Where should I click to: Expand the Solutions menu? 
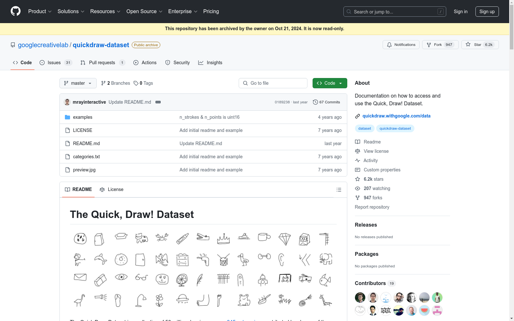pos(71,12)
